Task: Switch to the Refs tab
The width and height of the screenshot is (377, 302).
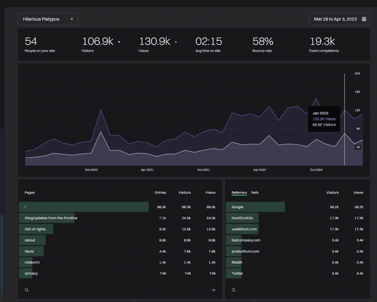Action: [255, 193]
